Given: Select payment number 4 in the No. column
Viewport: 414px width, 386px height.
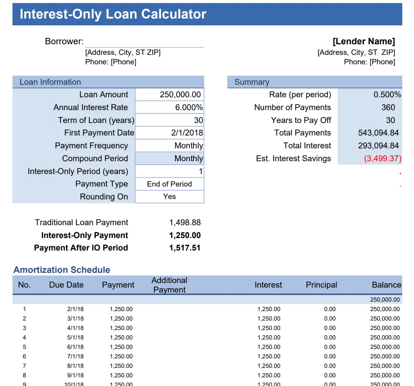Looking at the screenshot, I should point(24,338).
